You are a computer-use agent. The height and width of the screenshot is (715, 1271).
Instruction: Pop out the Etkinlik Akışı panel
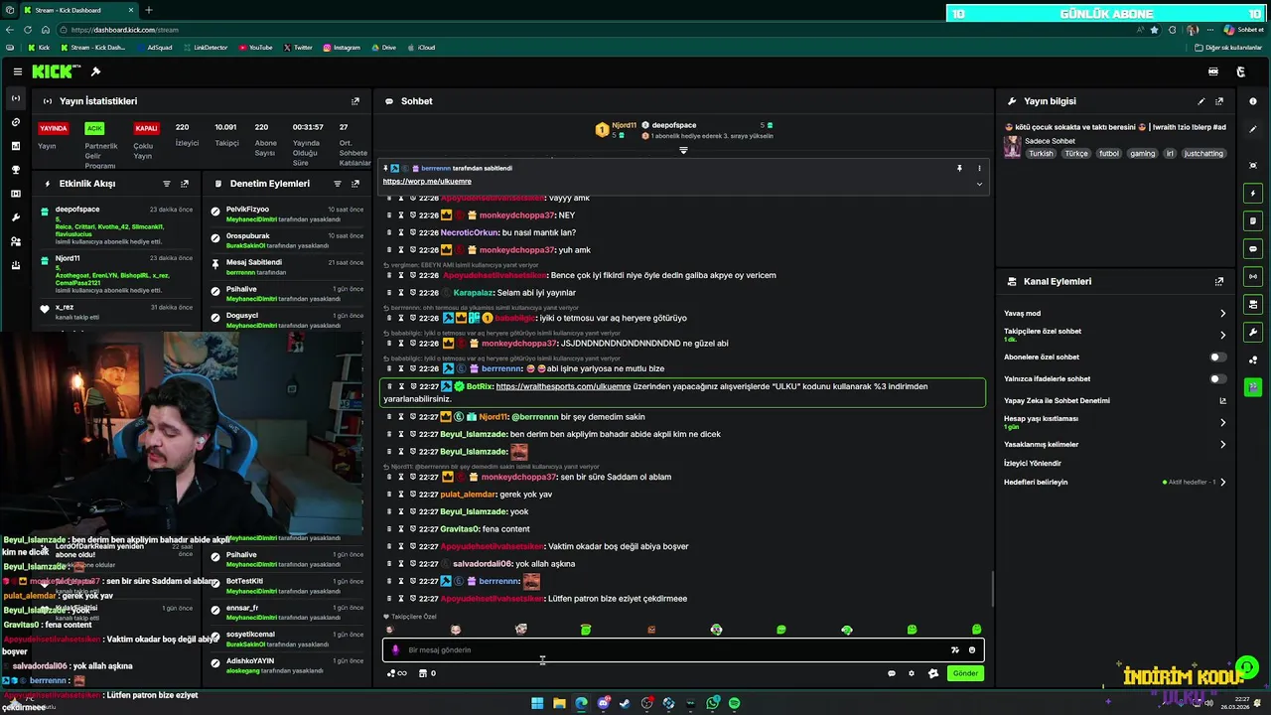pos(185,184)
